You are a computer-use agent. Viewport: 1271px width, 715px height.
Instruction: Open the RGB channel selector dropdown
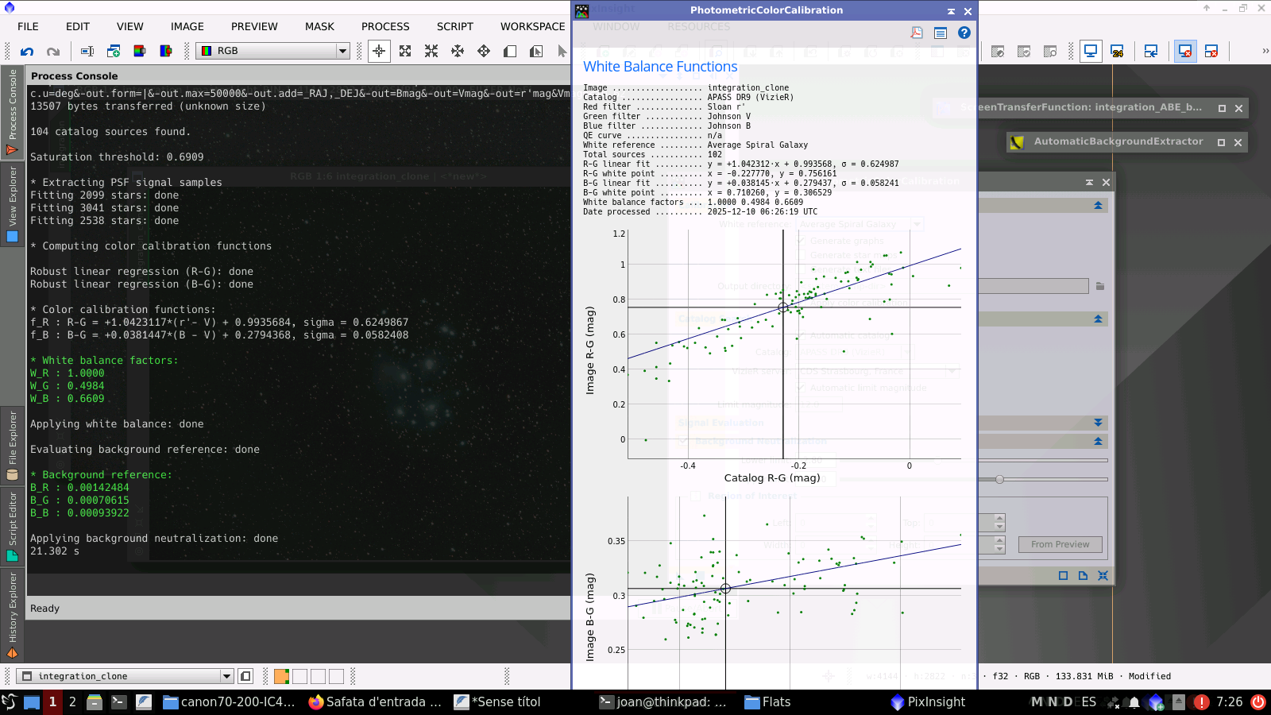(x=342, y=50)
